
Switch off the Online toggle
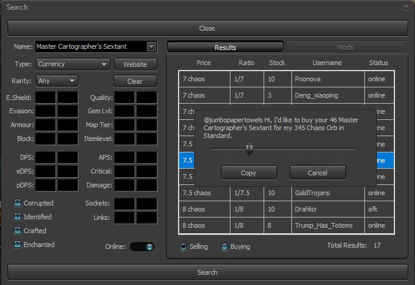point(142,246)
